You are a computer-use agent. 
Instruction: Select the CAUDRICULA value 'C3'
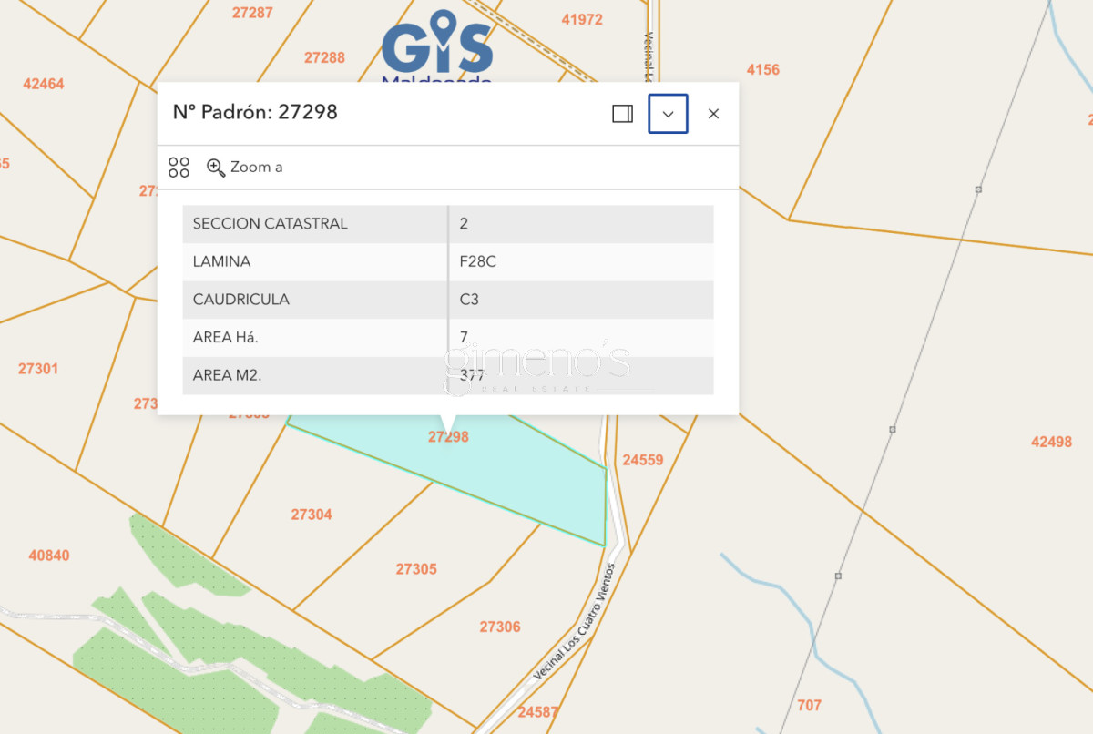470,300
